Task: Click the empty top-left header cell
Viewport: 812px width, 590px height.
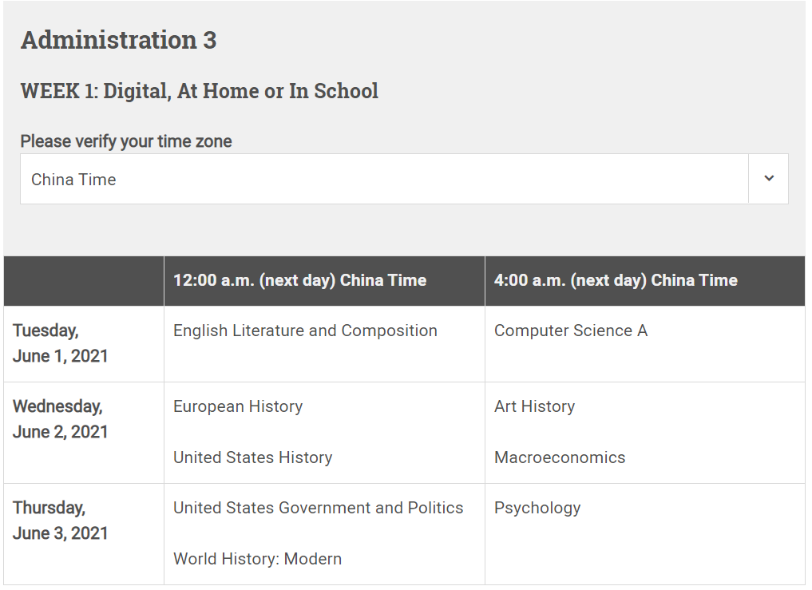Action: [x=84, y=281]
